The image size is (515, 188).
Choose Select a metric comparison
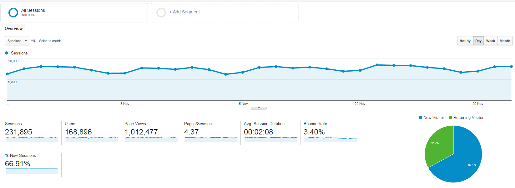tap(50, 41)
